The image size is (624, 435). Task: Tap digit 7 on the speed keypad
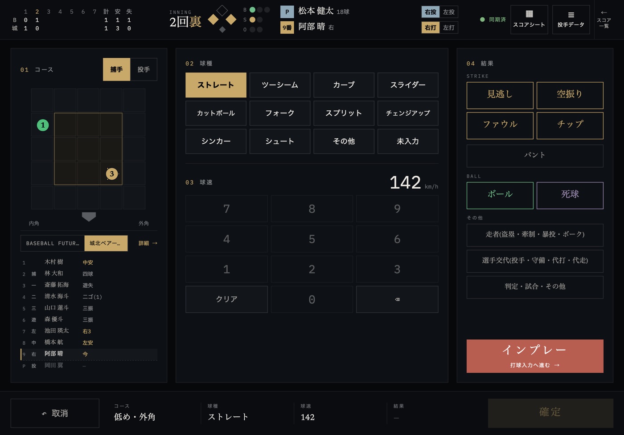point(226,209)
